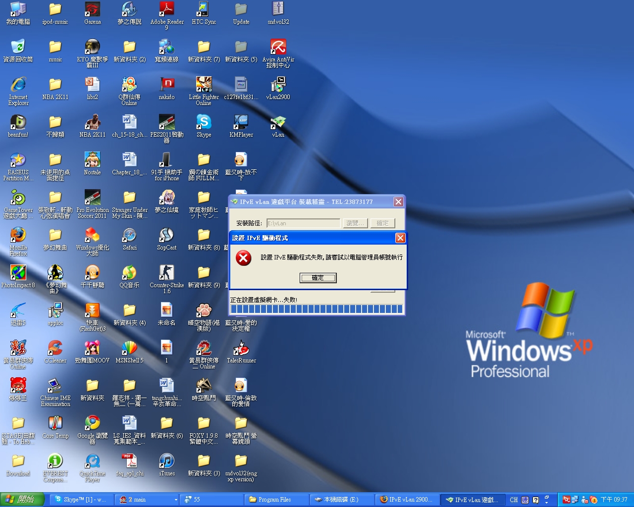Switch to Program Files taskbar window
The width and height of the screenshot is (634, 507).
click(x=275, y=500)
